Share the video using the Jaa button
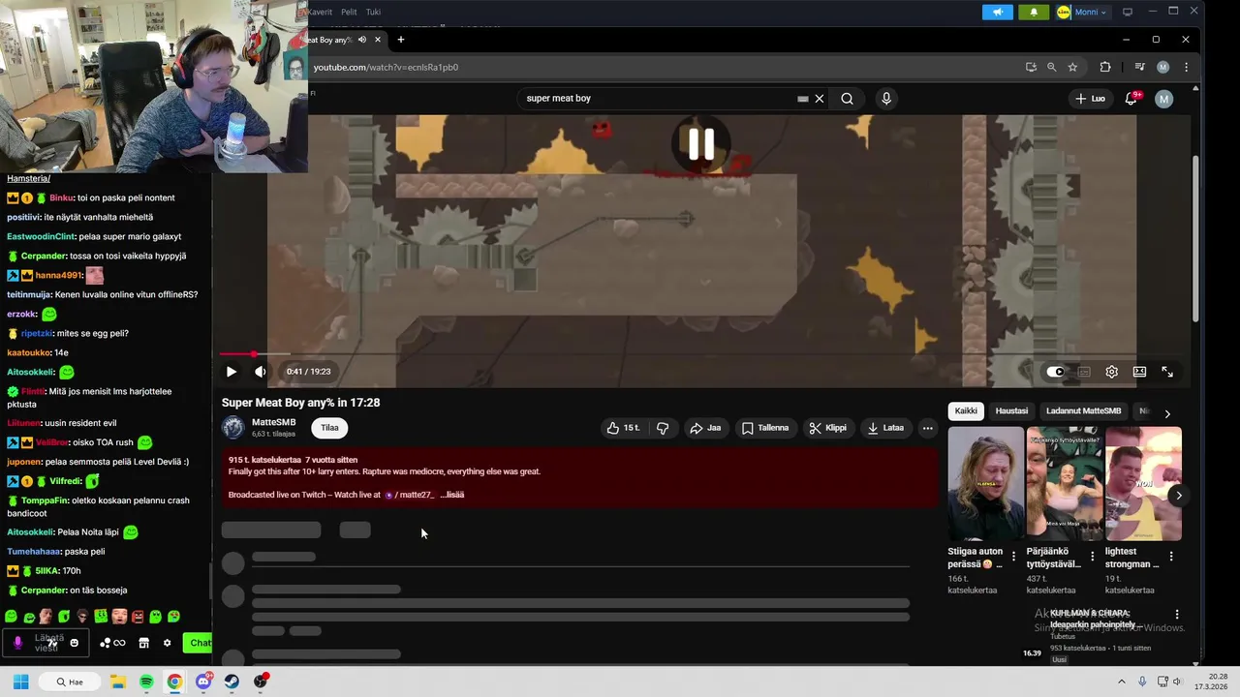Viewport: 1240px width, 697px height. (704, 428)
